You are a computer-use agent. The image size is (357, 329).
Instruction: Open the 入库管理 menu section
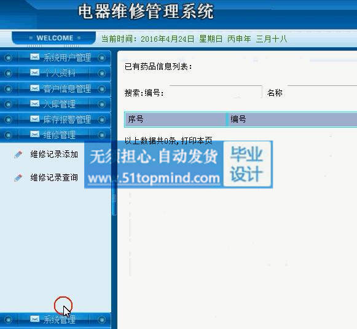[55, 104]
